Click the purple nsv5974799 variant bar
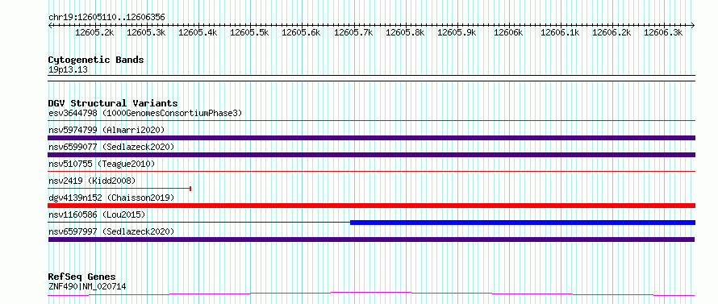This screenshot has height=304, width=718. [371, 138]
